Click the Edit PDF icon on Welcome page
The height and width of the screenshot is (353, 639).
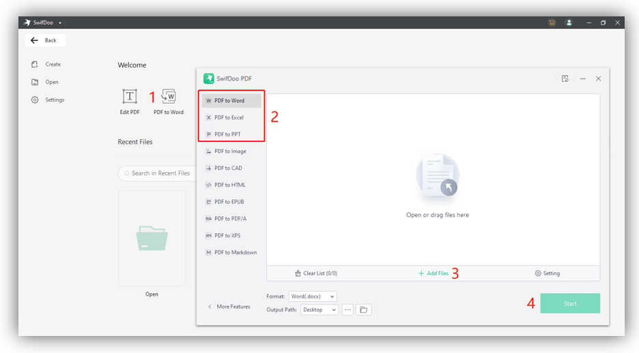coord(130,96)
